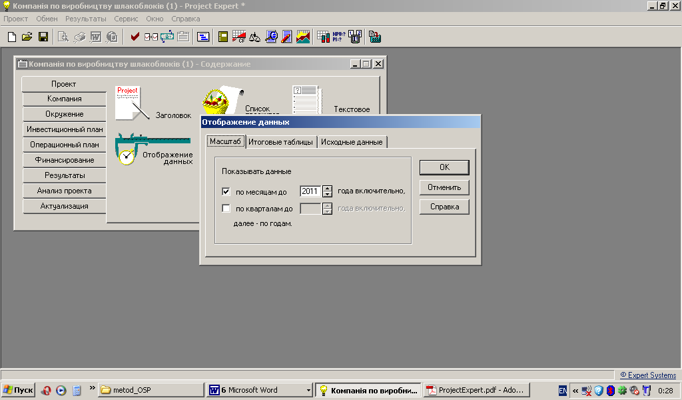
Task: Open the bar chart table icon
Action: coord(323,37)
